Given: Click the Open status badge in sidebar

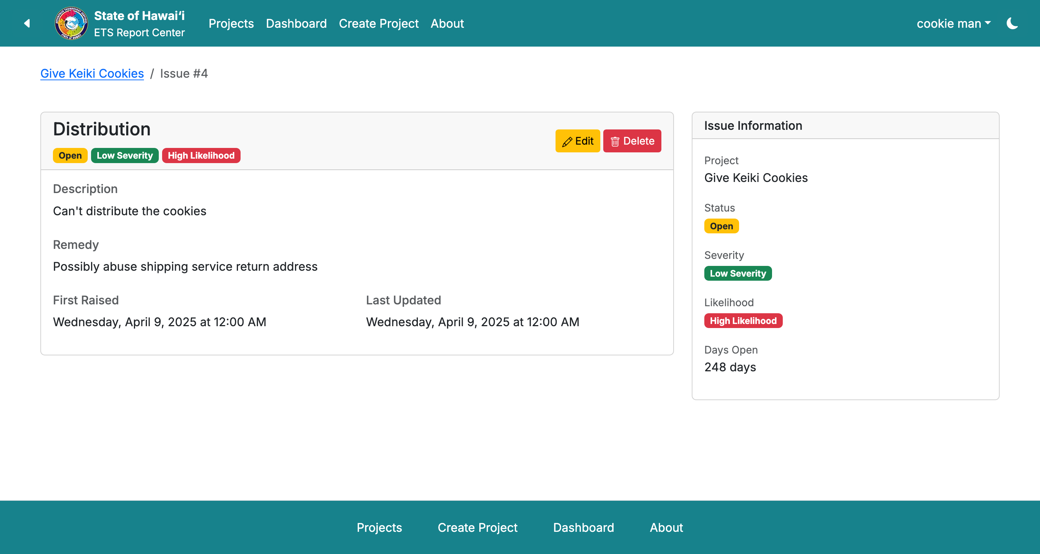Looking at the screenshot, I should coord(721,226).
